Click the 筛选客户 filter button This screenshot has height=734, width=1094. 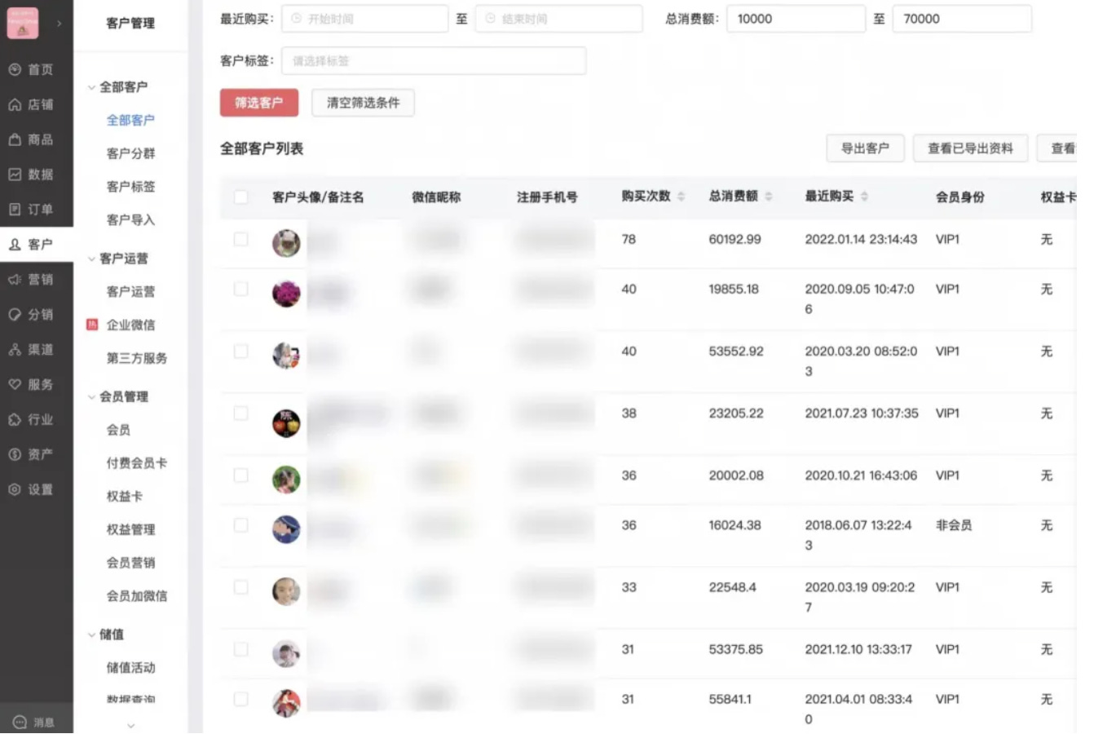258,103
